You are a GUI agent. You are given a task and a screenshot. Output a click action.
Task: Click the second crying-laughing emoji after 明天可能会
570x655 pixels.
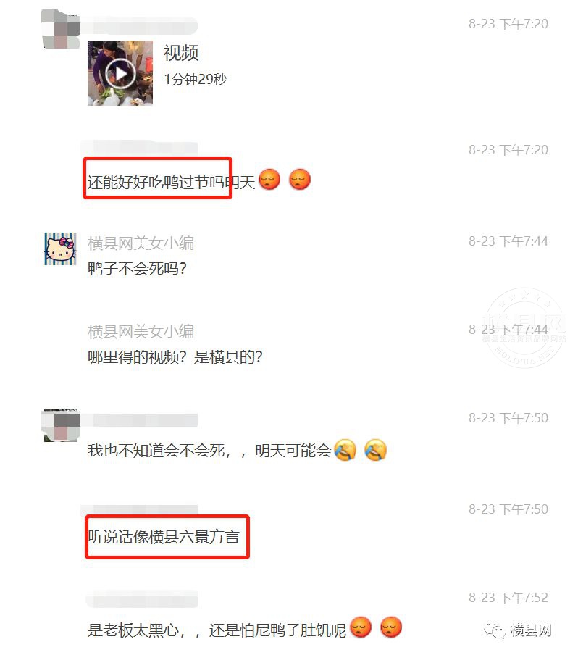tap(375, 450)
